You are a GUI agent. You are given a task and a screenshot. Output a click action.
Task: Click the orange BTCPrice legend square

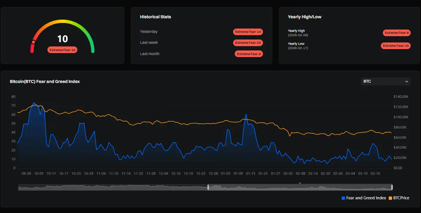[390, 198]
